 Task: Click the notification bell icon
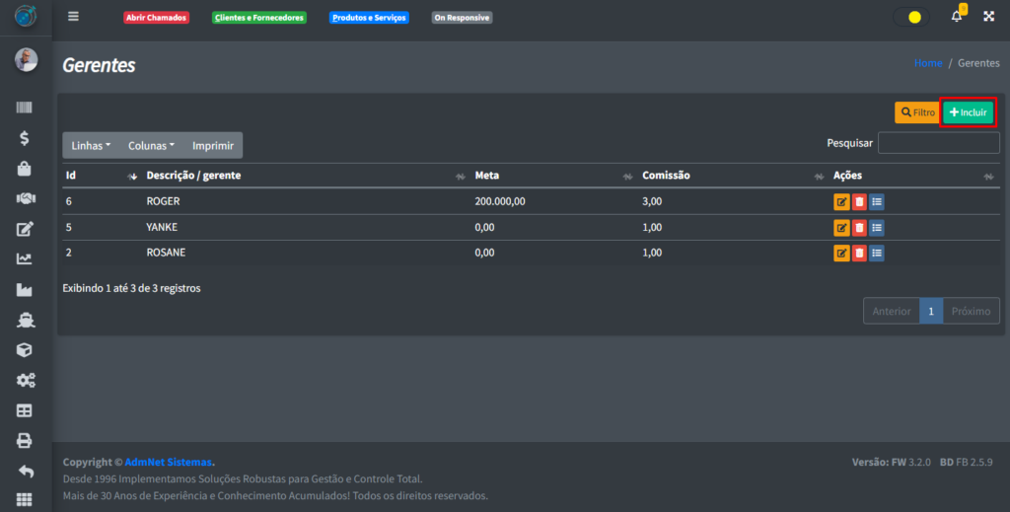click(x=956, y=17)
